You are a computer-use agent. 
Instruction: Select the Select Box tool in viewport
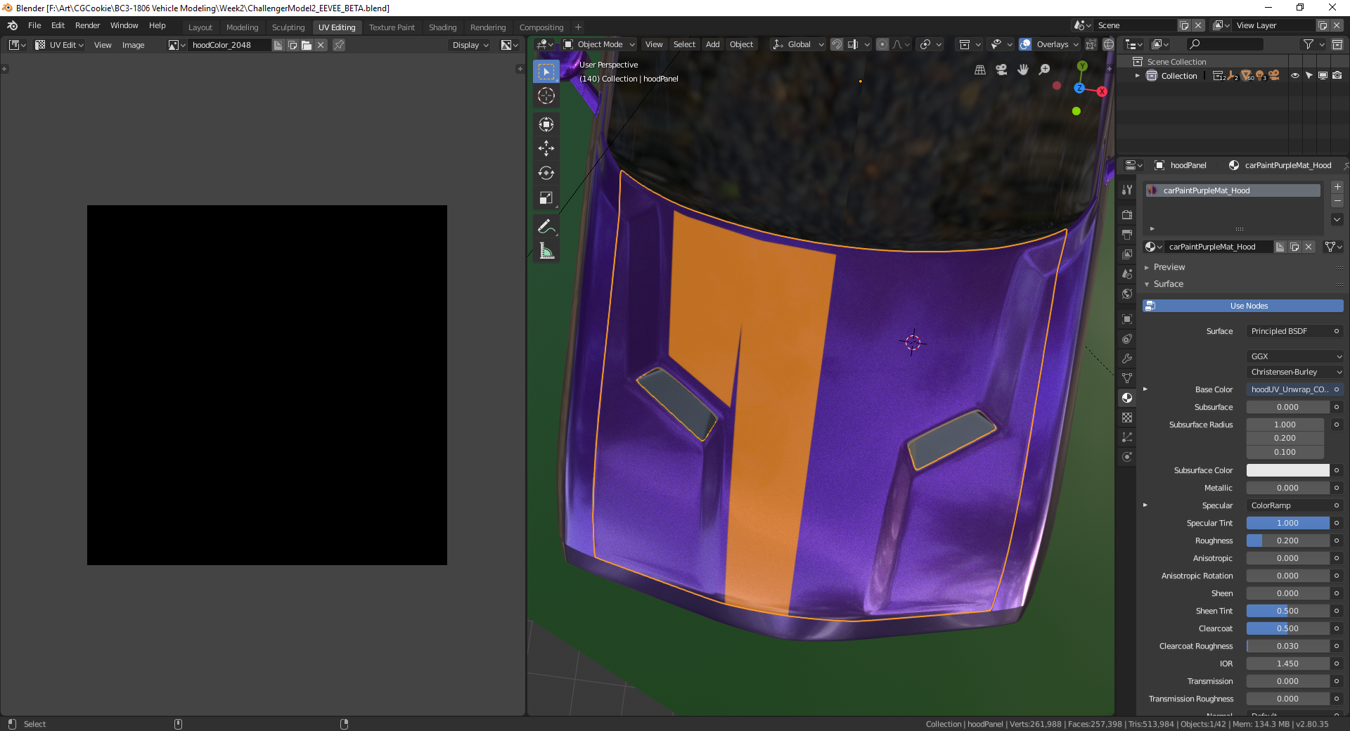click(x=546, y=72)
